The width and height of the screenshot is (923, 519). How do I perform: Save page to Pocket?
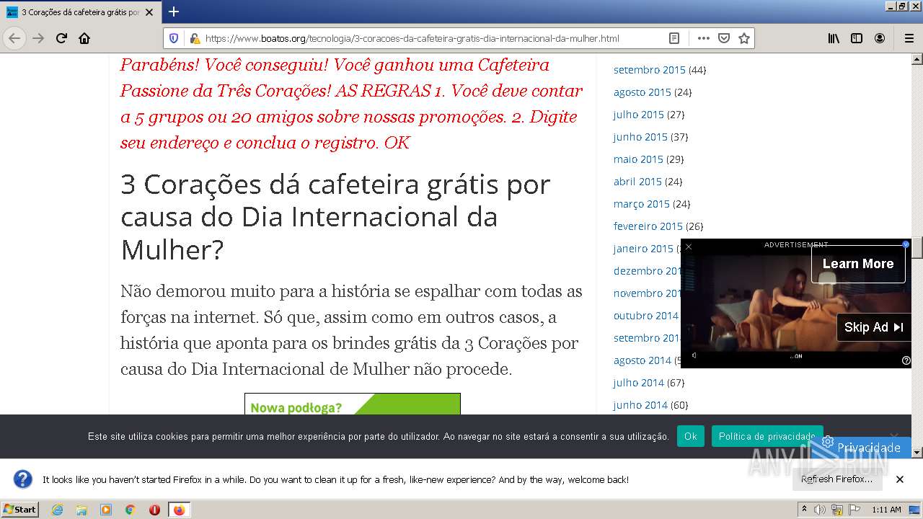click(723, 38)
